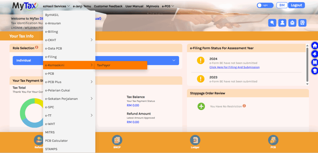Click the open book sidebar icon
The image size is (318, 153).
315,62
